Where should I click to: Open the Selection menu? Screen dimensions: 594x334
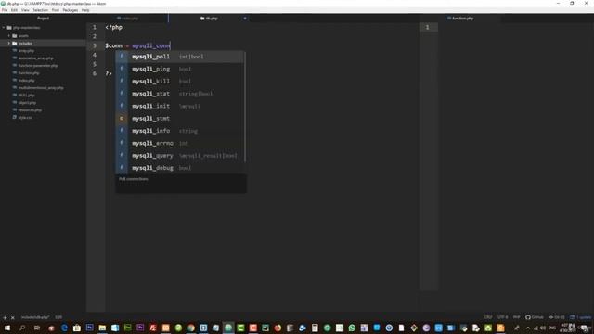40,10
